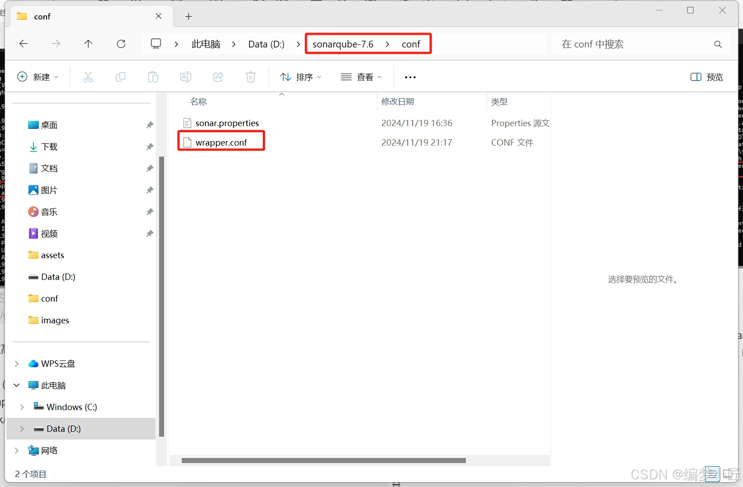This screenshot has width=743, height=487.
Task: Refresh the conf folder view
Action: coord(121,44)
